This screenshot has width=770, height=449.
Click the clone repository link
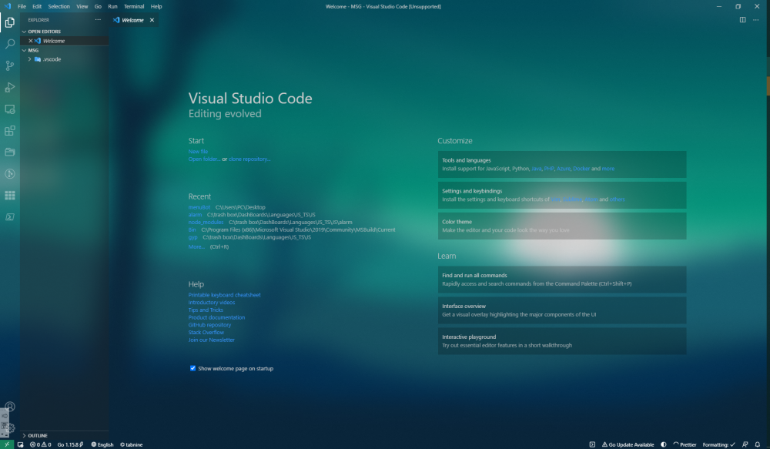[x=249, y=159]
